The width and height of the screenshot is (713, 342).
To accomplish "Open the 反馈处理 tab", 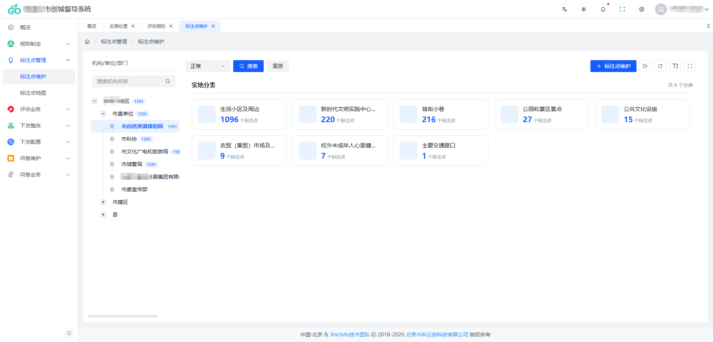I will point(119,26).
